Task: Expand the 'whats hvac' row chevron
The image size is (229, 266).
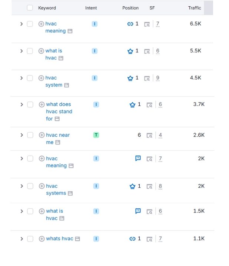Action: pos(21,239)
